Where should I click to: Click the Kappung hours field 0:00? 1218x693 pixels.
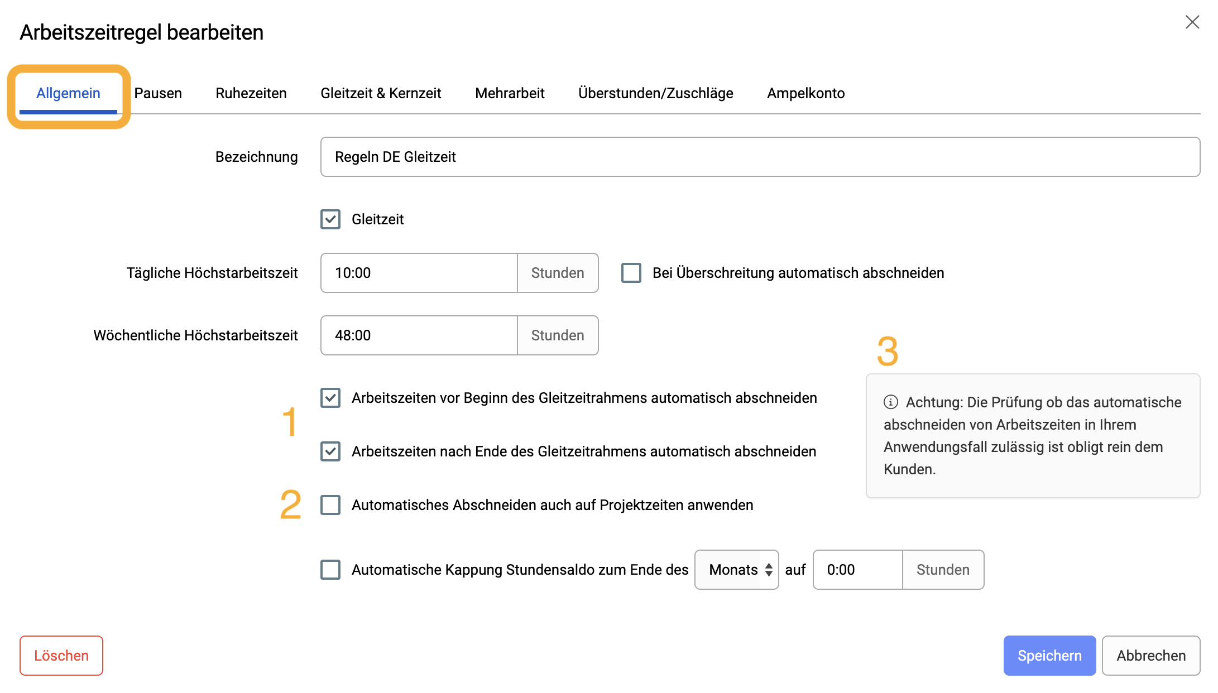[858, 570]
